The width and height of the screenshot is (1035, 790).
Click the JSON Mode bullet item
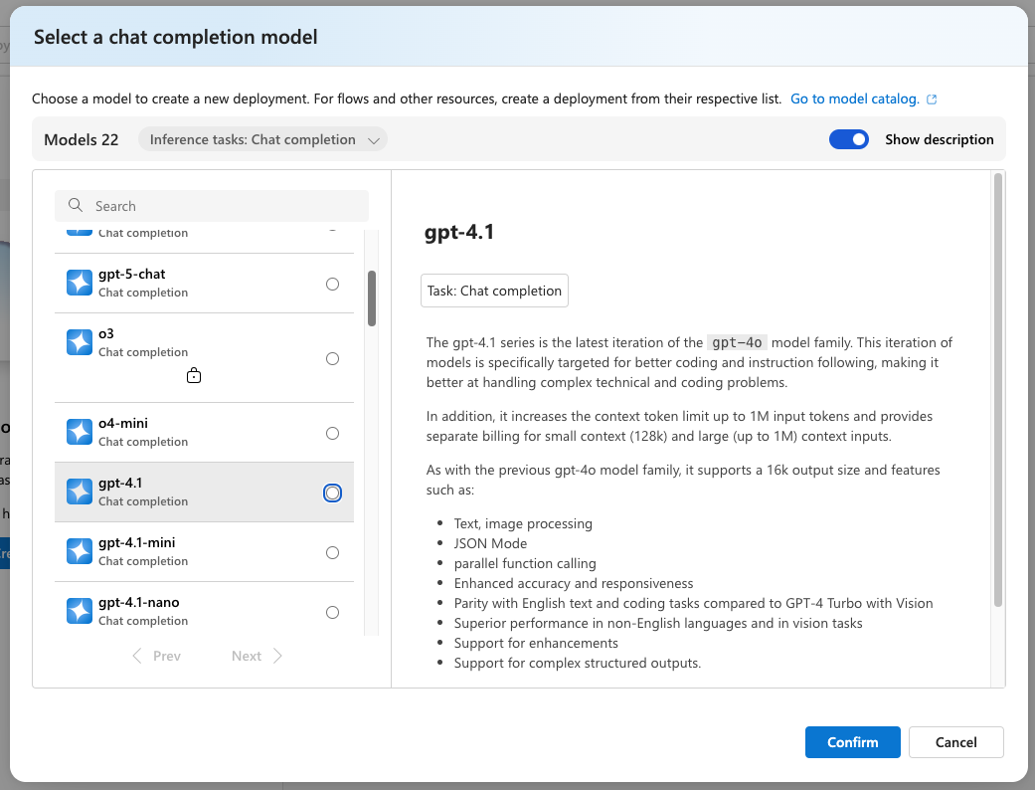pyautogui.click(x=490, y=543)
